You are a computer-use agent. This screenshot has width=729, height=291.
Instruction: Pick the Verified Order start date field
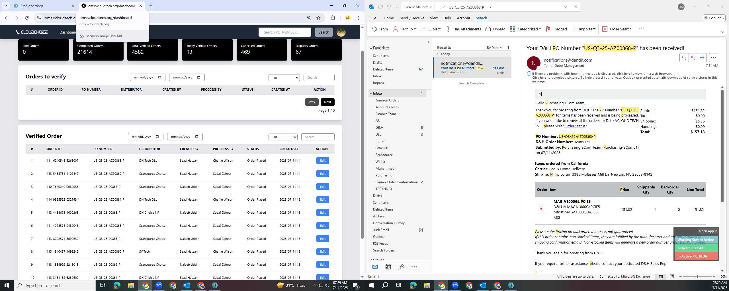pyautogui.click(x=146, y=137)
